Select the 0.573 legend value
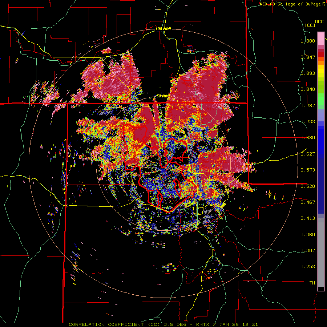This screenshot has width=327, height=327. tap(308, 170)
